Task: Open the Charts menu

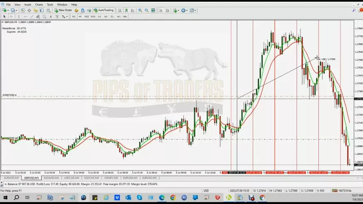Action: coord(39,5)
